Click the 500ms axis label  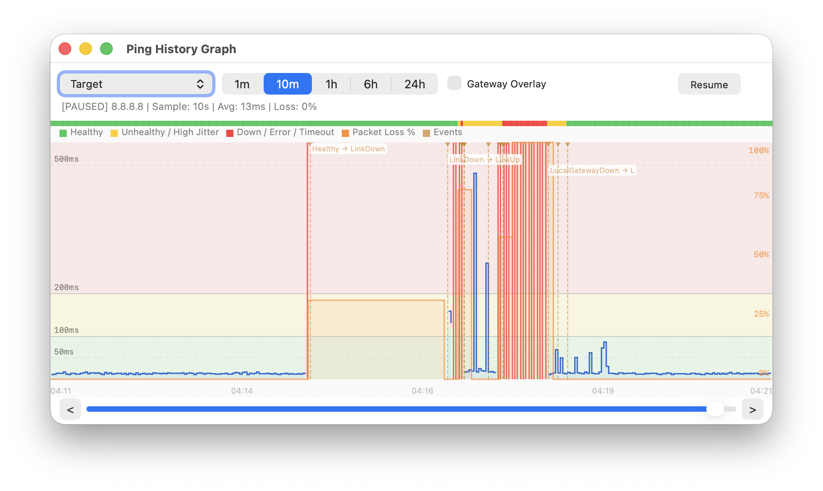coord(66,159)
